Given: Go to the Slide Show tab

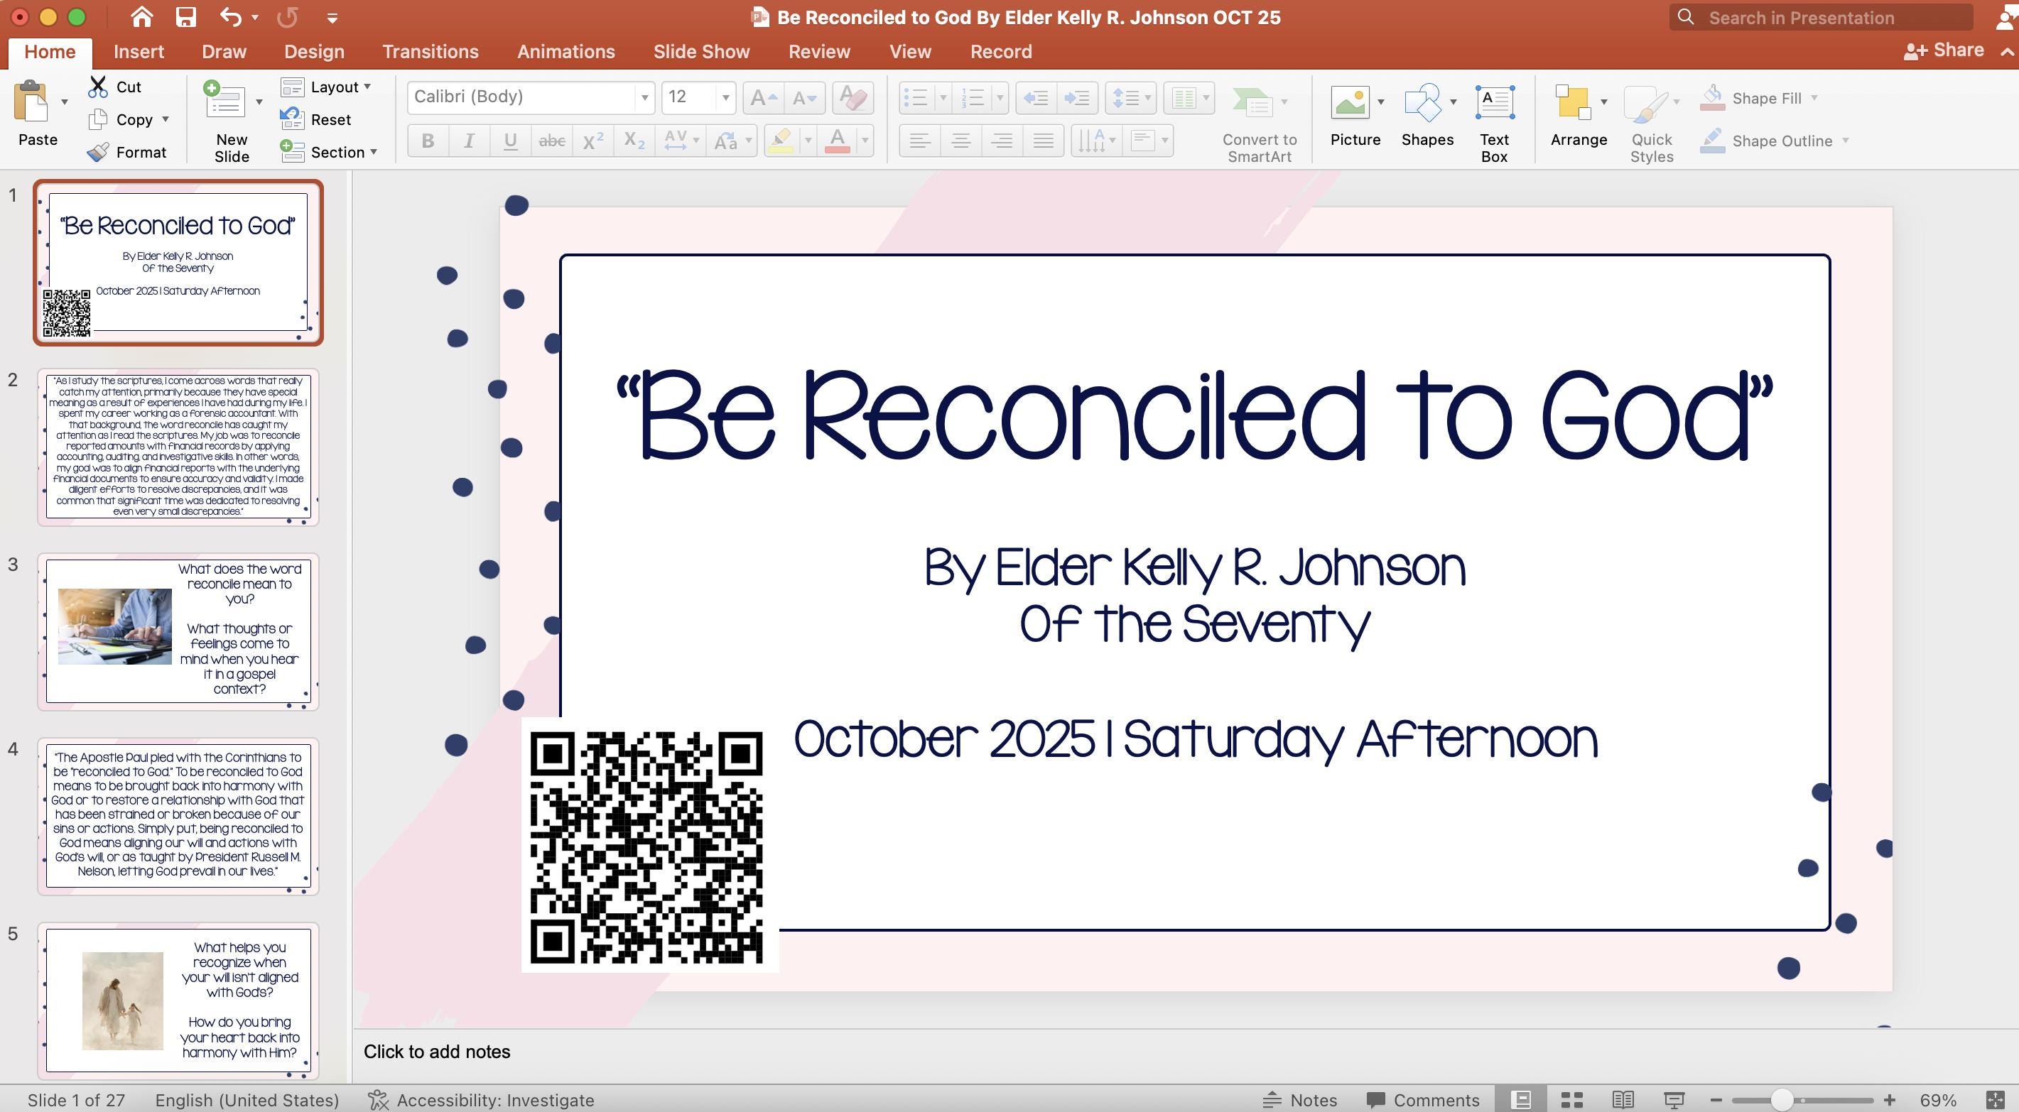Looking at the screenshot, I should click(701, 52).
